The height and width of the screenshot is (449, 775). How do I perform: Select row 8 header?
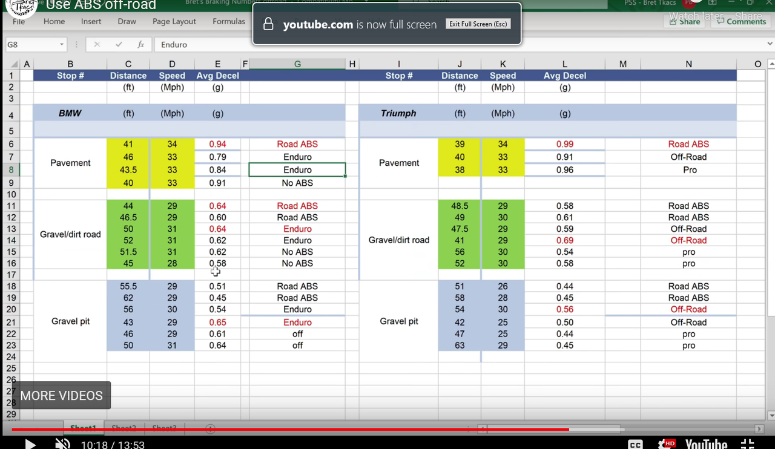click(x=11, y=170)
